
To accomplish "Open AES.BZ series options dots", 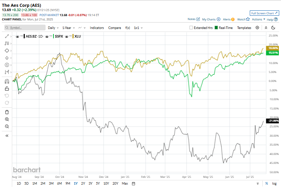I will (x=22, y=36).
